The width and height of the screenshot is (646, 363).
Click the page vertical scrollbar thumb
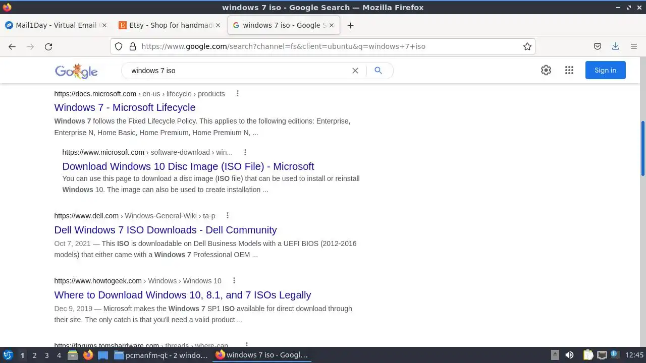pyautogui.click(x=642, y=148)
